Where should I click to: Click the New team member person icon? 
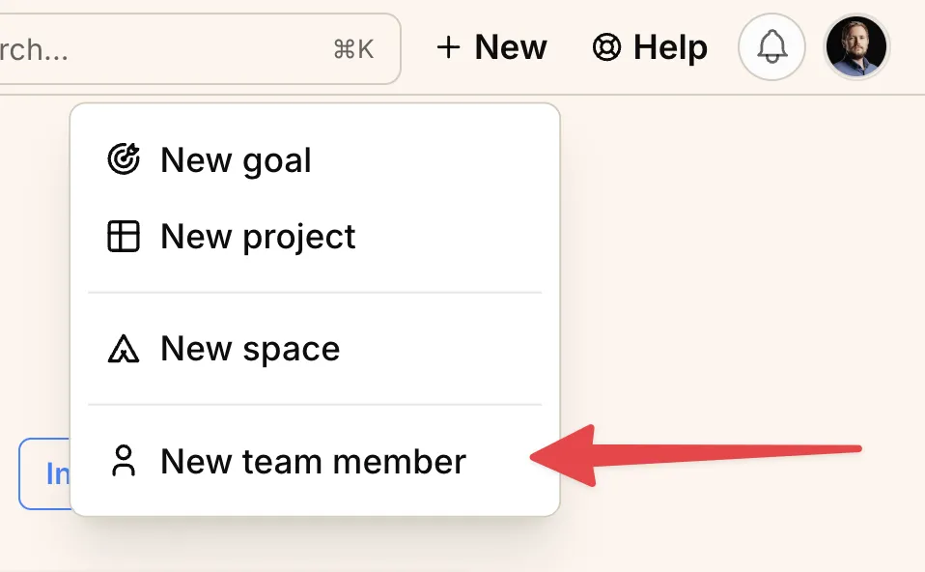point(125,461)
